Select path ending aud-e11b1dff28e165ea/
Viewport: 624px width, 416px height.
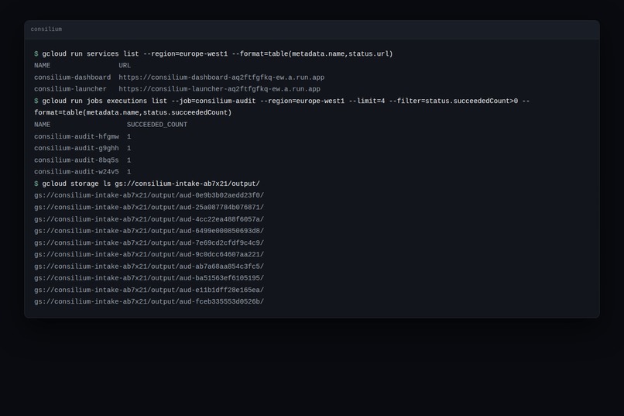[x=149, y=290]
